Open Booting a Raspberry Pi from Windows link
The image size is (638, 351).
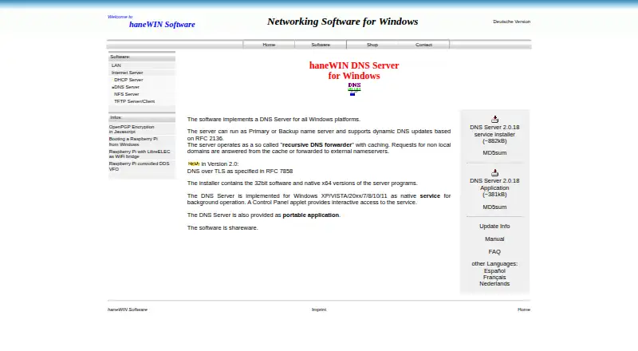pos(133,141)
